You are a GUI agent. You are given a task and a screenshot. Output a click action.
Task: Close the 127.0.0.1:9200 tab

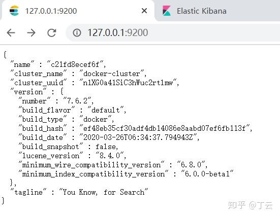coord(144,11)
